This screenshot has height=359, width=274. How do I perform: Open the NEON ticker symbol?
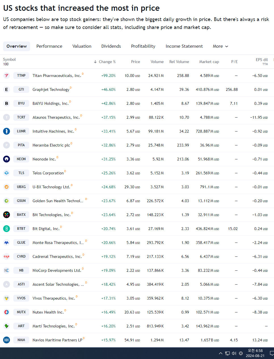point(21,159)
